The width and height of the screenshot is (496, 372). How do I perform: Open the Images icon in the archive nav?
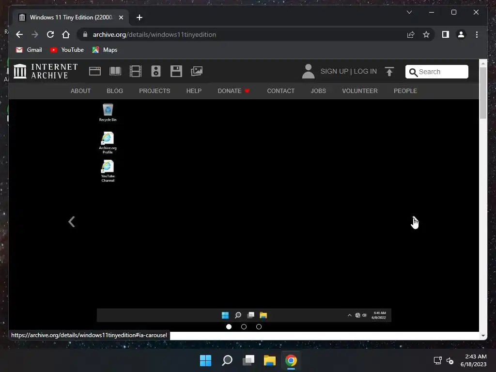(197, 71)
